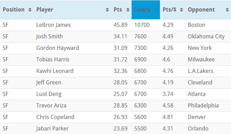Click Gordon Hayward's 7300 salary cell

[x=140, y=48]
